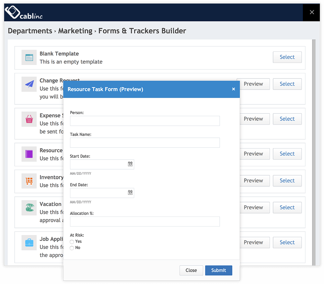Open the Departments breadcrumb link
Image resolution: width=324 pixels, height=284 pixels.
30,31
